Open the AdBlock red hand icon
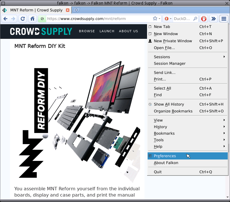Image resolution: width=230 pixels, height=202 pixels. (x=204, y=19)
